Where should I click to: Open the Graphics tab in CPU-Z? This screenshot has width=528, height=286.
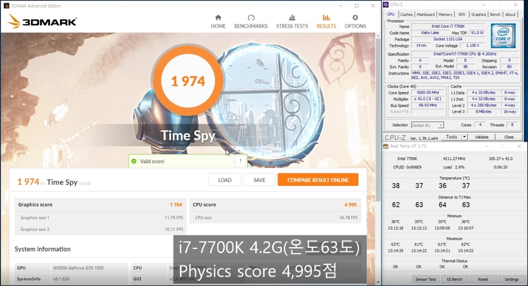point(479,15)
